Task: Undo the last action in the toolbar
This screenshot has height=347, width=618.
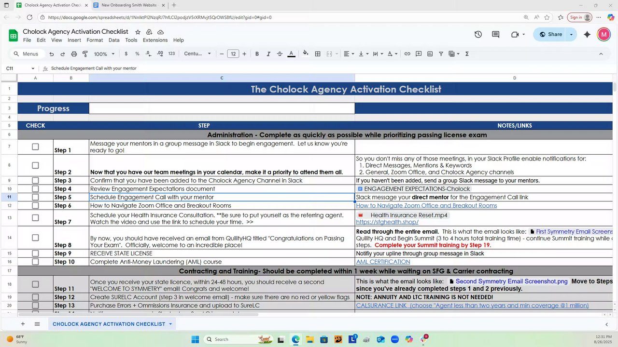Action: point(52,54)
